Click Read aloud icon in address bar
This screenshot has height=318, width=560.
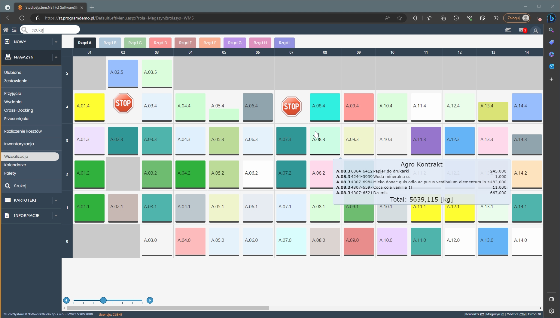coord(387,18)
